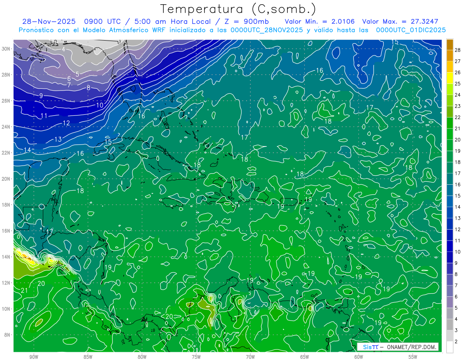The image size is (468, 362).
Task: Click the '65W' longitude axis label
Action: pos(305,357)
